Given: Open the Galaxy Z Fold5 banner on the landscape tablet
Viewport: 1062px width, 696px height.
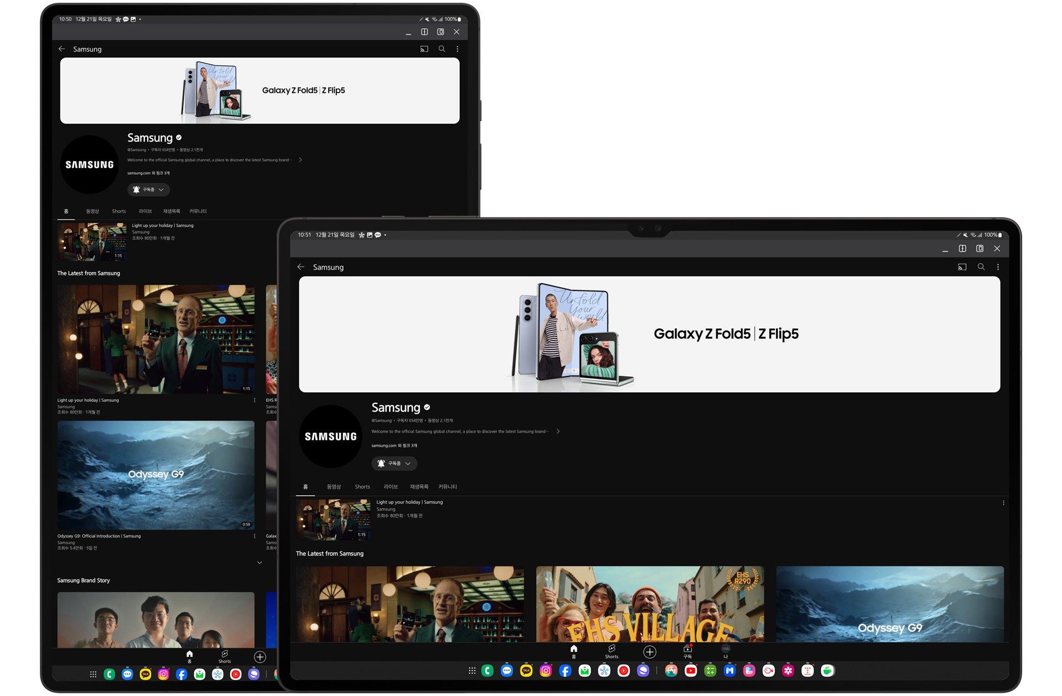Looking at the screenshot, I should [649, 335].
